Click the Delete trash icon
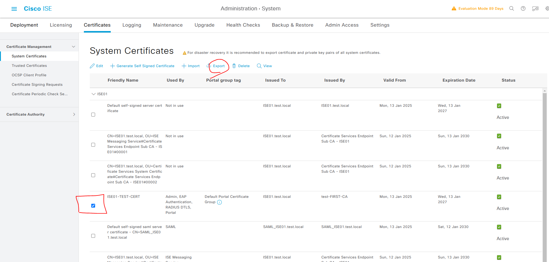 coord(234,66)
